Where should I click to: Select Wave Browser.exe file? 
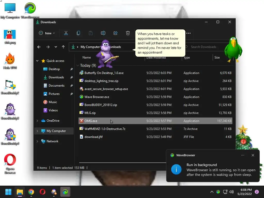pyautogui.click(x=155, y=97)
